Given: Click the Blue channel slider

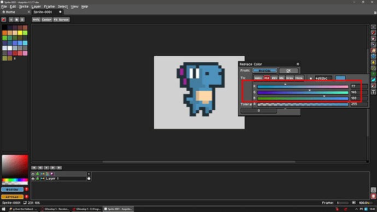Looking at the screenshot, I should point(303,98).
